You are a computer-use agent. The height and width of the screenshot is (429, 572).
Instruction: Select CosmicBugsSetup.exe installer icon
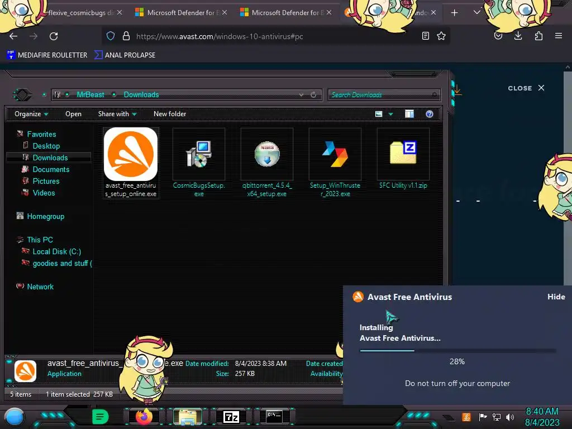coord(198,154)
